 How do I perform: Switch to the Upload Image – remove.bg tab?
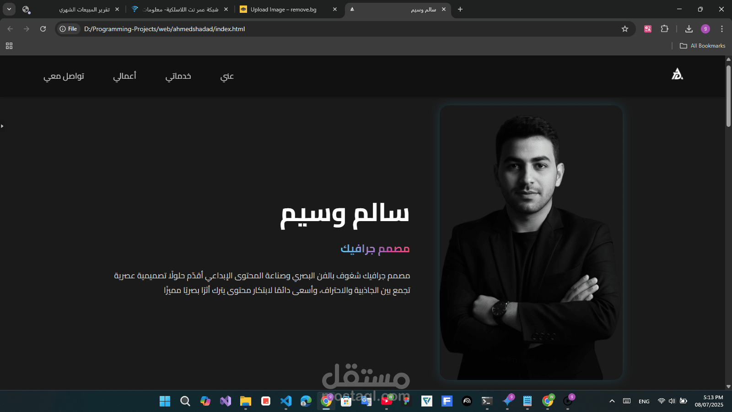point(284,9)
